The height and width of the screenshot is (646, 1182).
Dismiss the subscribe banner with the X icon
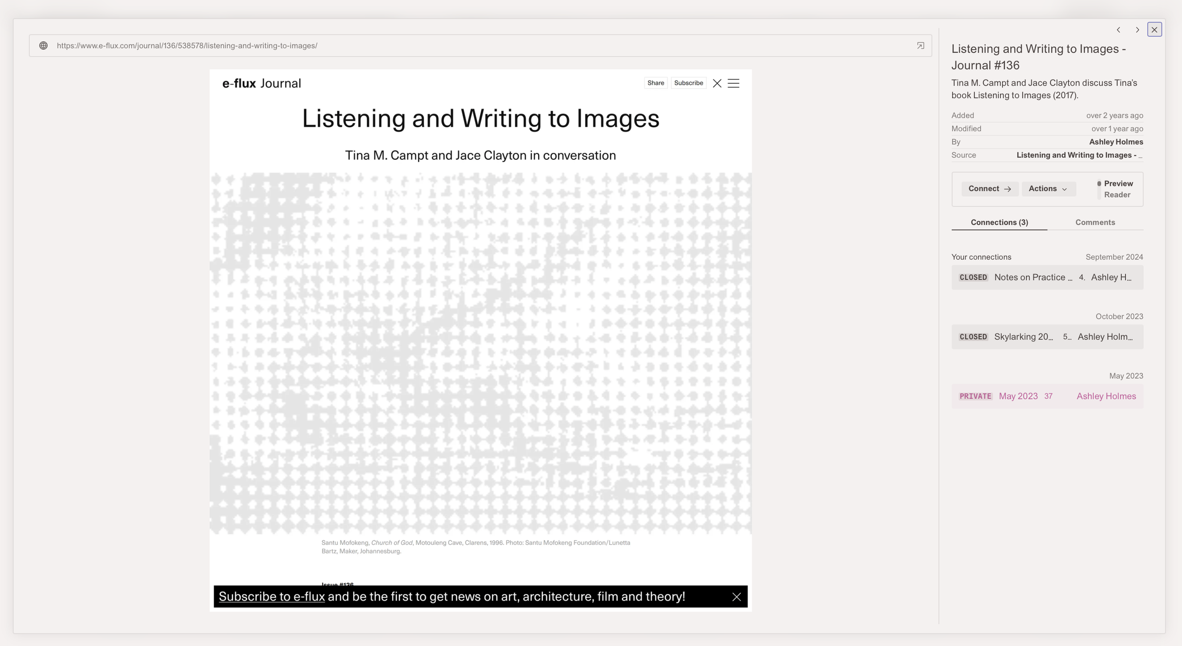(x=737, y=597)
